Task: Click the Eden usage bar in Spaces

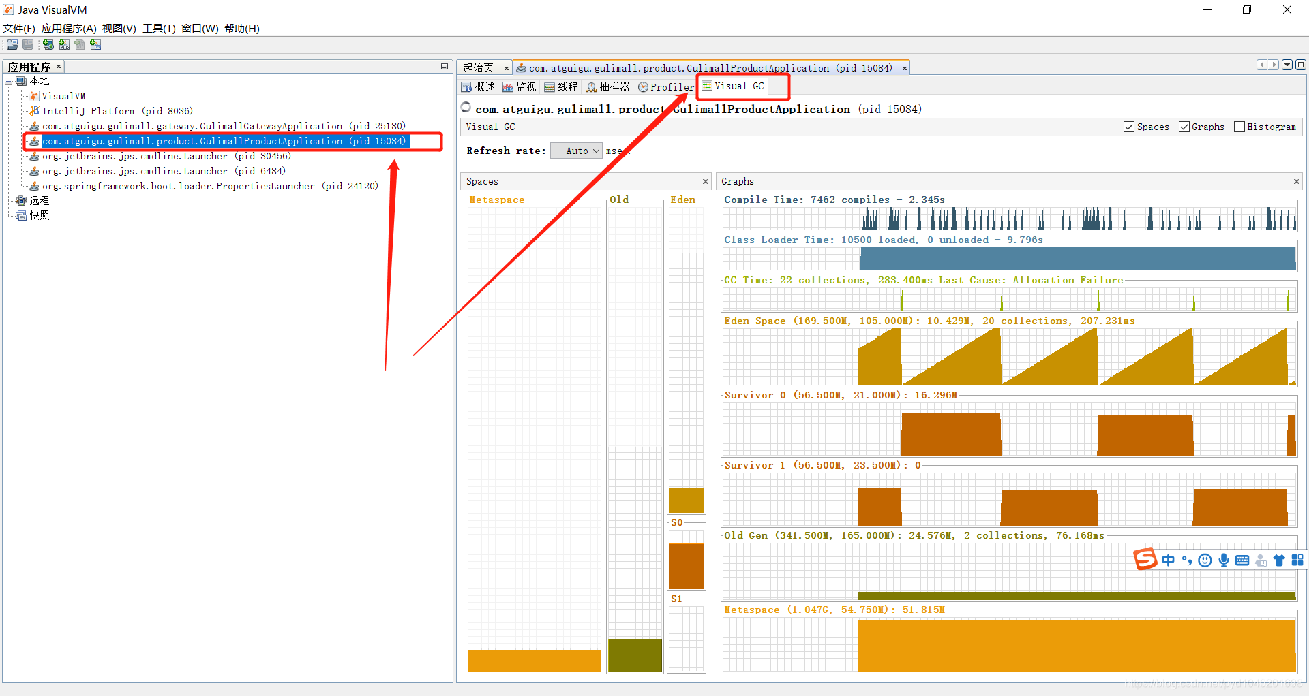Action: tap(687, 500)
